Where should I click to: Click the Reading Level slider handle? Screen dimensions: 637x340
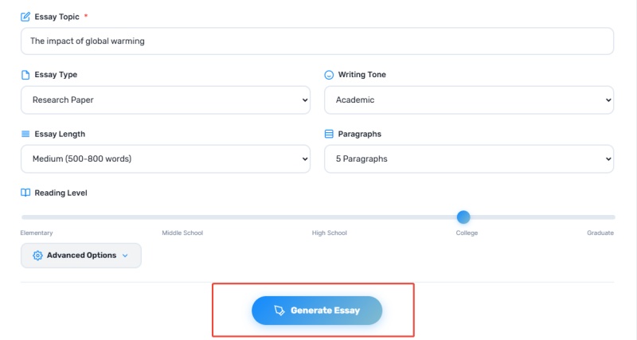point(463,217)
